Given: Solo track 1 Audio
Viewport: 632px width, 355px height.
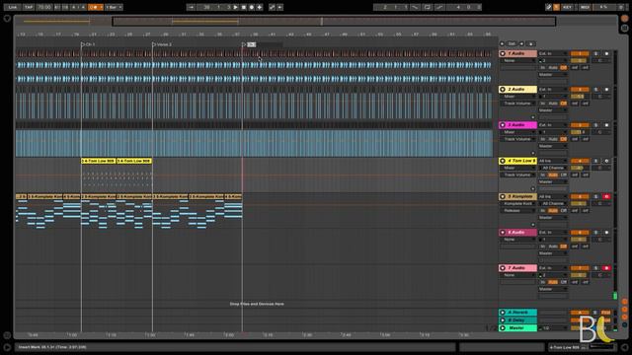Looking at the screenshot, I should [596, 53].
